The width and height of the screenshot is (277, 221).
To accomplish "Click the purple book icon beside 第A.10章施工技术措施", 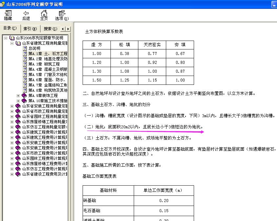I will (24, 101).
